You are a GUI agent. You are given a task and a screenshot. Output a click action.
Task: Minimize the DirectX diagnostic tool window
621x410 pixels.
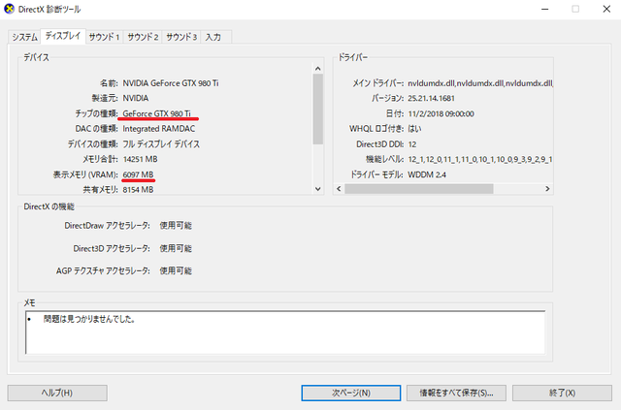[545, 9]
